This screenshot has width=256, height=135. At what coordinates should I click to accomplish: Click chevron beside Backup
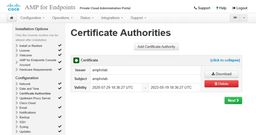17,117
